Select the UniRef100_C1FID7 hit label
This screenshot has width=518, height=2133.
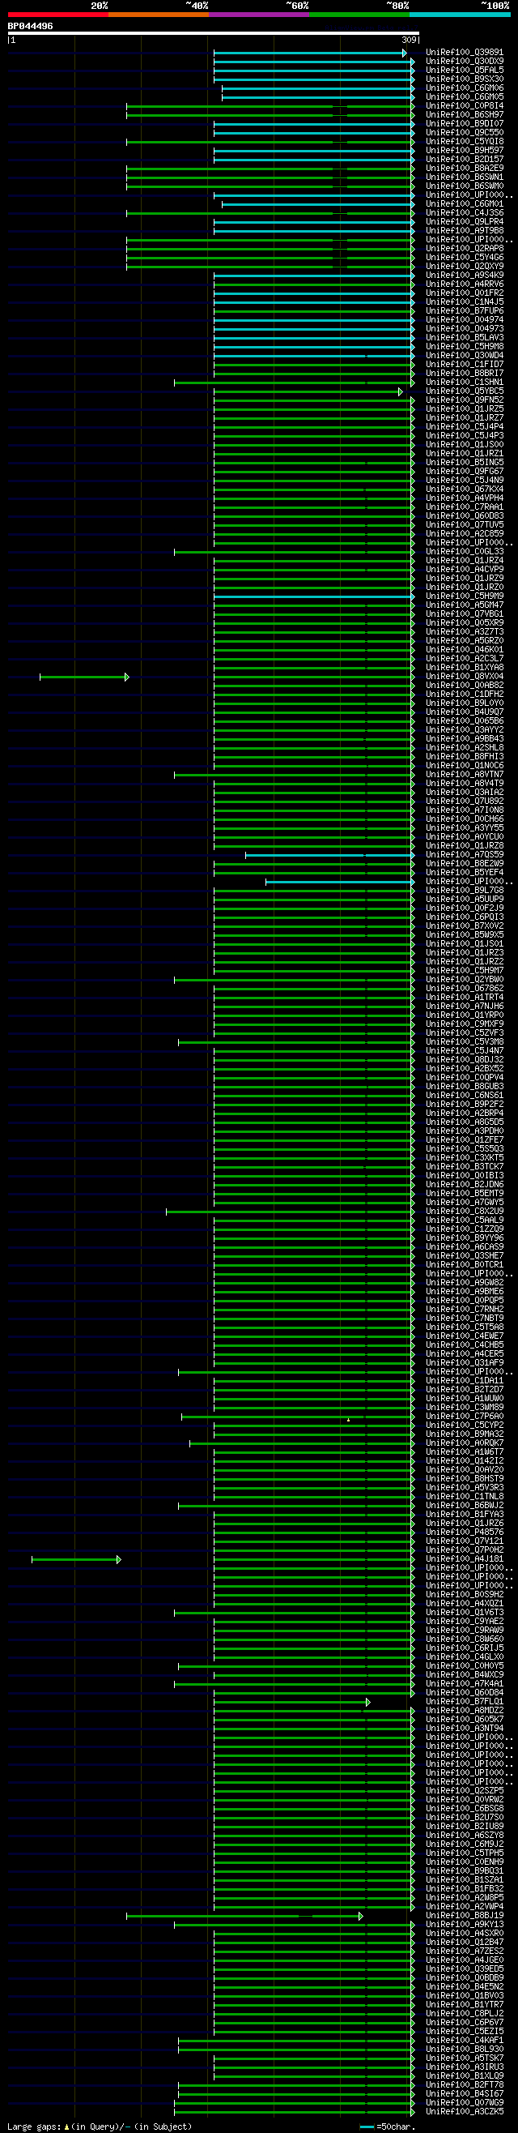(x=465, y=365)
